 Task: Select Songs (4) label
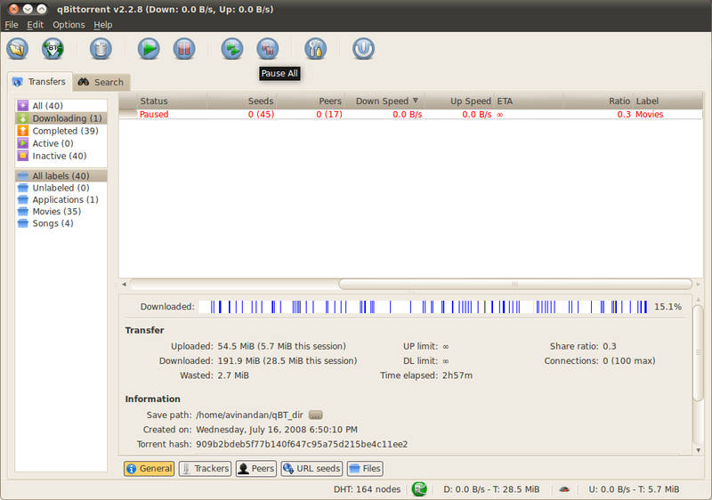click(61, 223)
